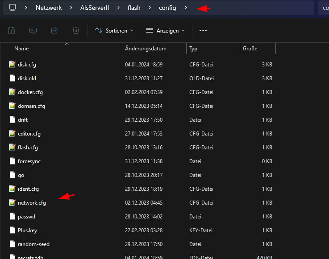
Task: Navigate to flash breadcrumb folder
Action: click(134, 8)
